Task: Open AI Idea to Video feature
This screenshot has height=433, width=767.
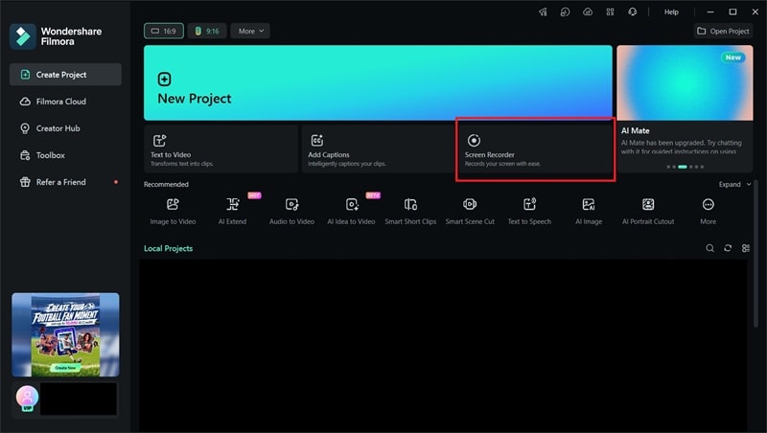Action: pyautogui.click(x=351, y=211)
